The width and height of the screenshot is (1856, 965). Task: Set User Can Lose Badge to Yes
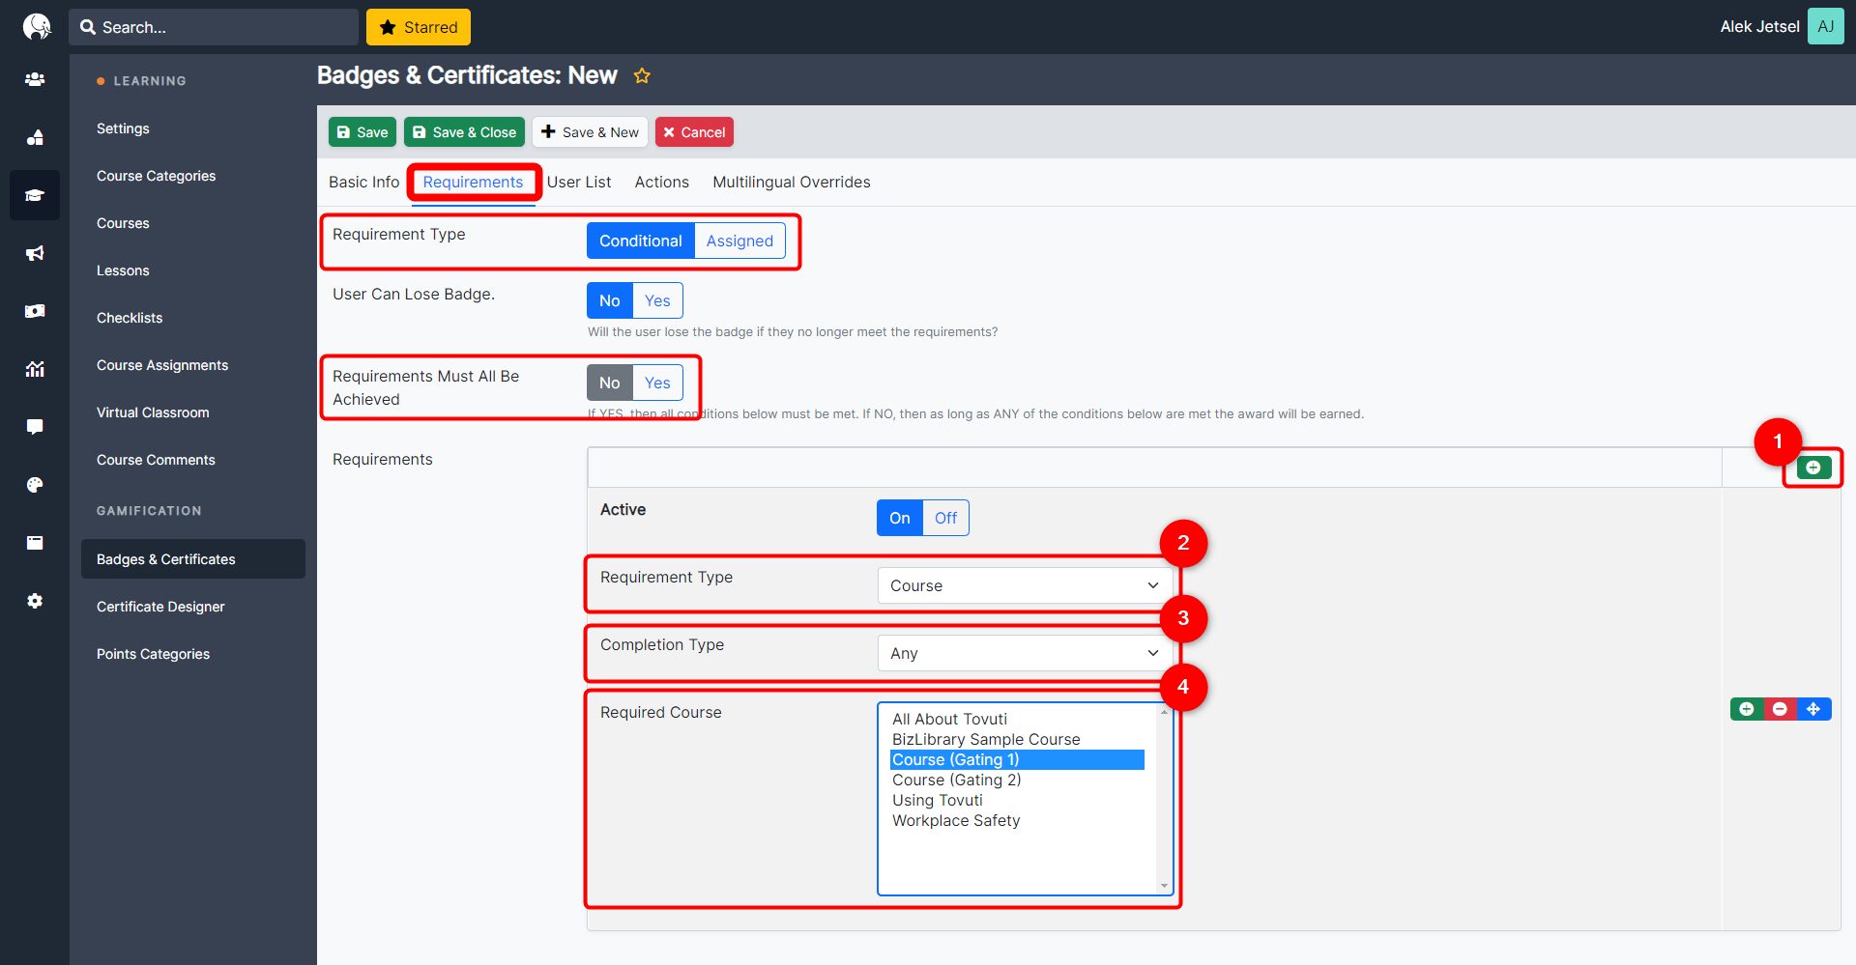tap(657, 300)
